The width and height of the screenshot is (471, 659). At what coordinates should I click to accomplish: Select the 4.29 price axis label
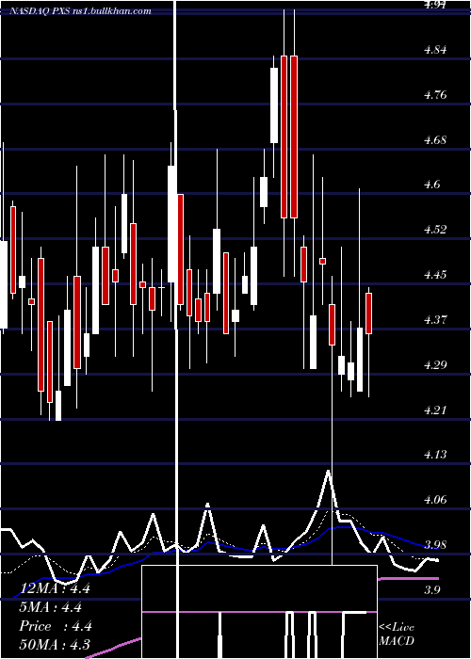435,365
